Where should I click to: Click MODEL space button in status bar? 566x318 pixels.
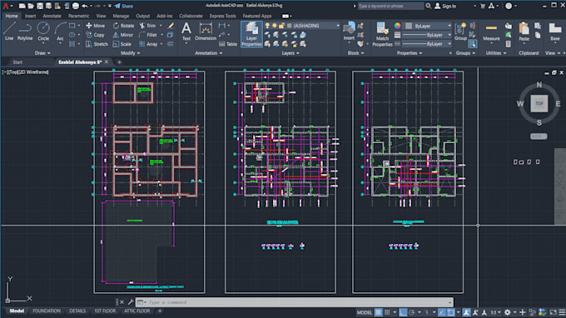(x=364, y=312)
